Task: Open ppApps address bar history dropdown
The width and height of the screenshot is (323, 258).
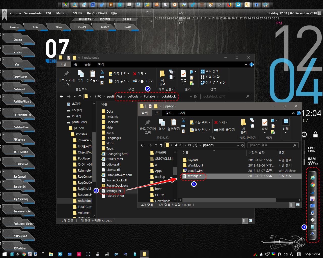Action: pyautogui.click(x=238, y=145)
